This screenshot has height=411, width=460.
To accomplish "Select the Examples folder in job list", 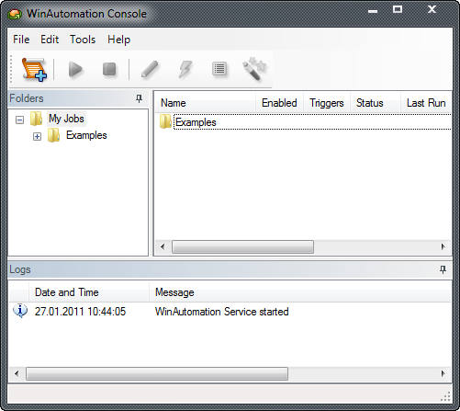I will [196, 122].
